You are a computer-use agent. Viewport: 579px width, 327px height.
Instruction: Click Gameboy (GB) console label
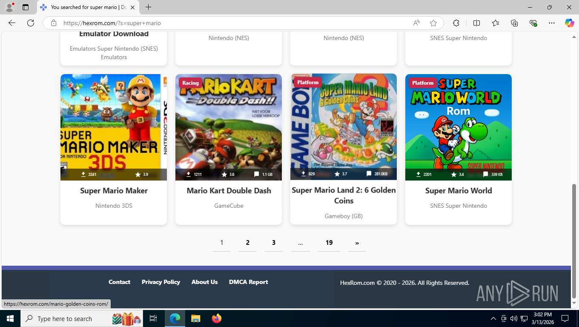(344, 216)
